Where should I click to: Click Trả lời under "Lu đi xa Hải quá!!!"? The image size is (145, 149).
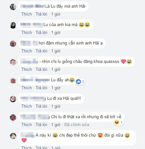pos(41,106)
